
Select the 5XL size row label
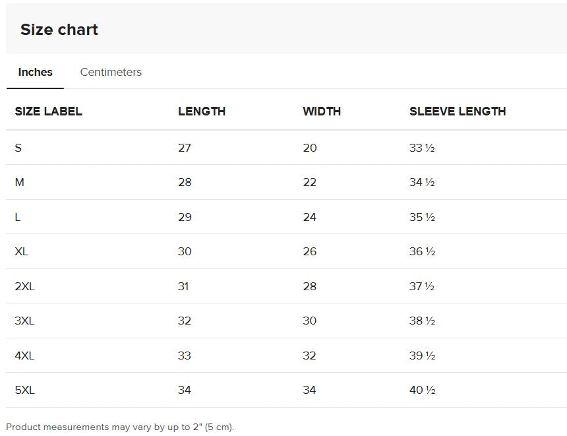[24, 390]
